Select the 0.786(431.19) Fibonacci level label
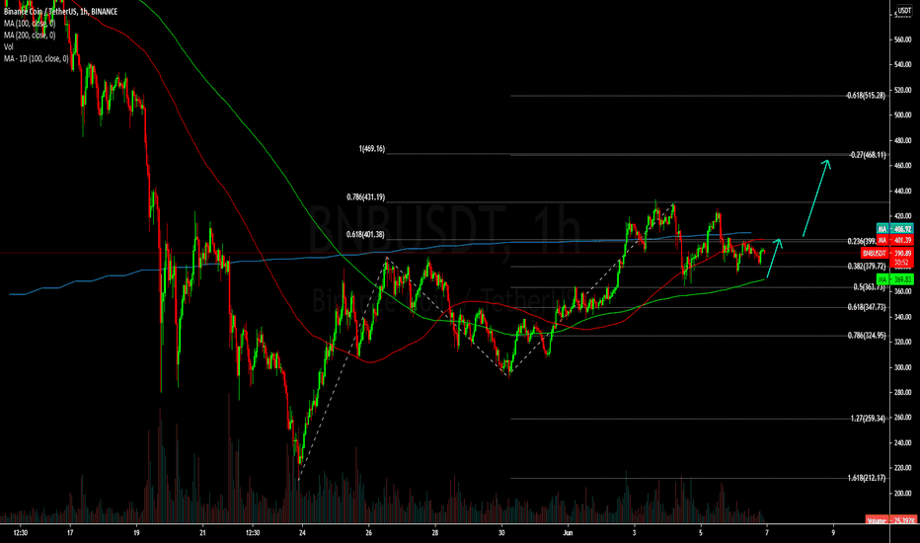 [x=365, y=197]
